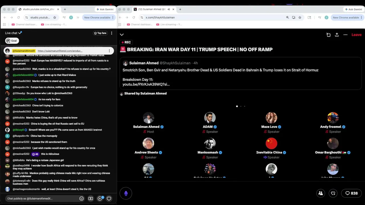Click ADAM speaker avatar

[210, 118]
